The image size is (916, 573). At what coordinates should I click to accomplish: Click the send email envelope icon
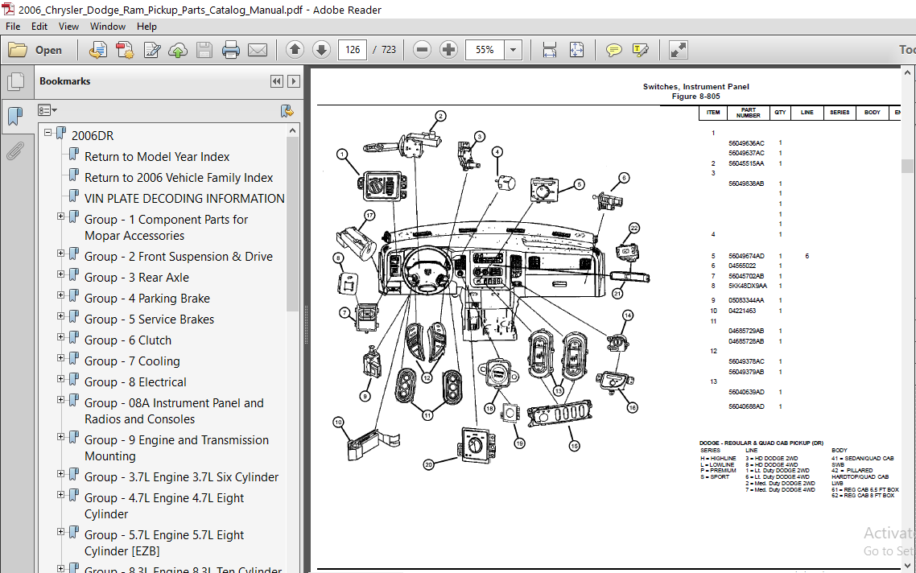coord(258,50)
